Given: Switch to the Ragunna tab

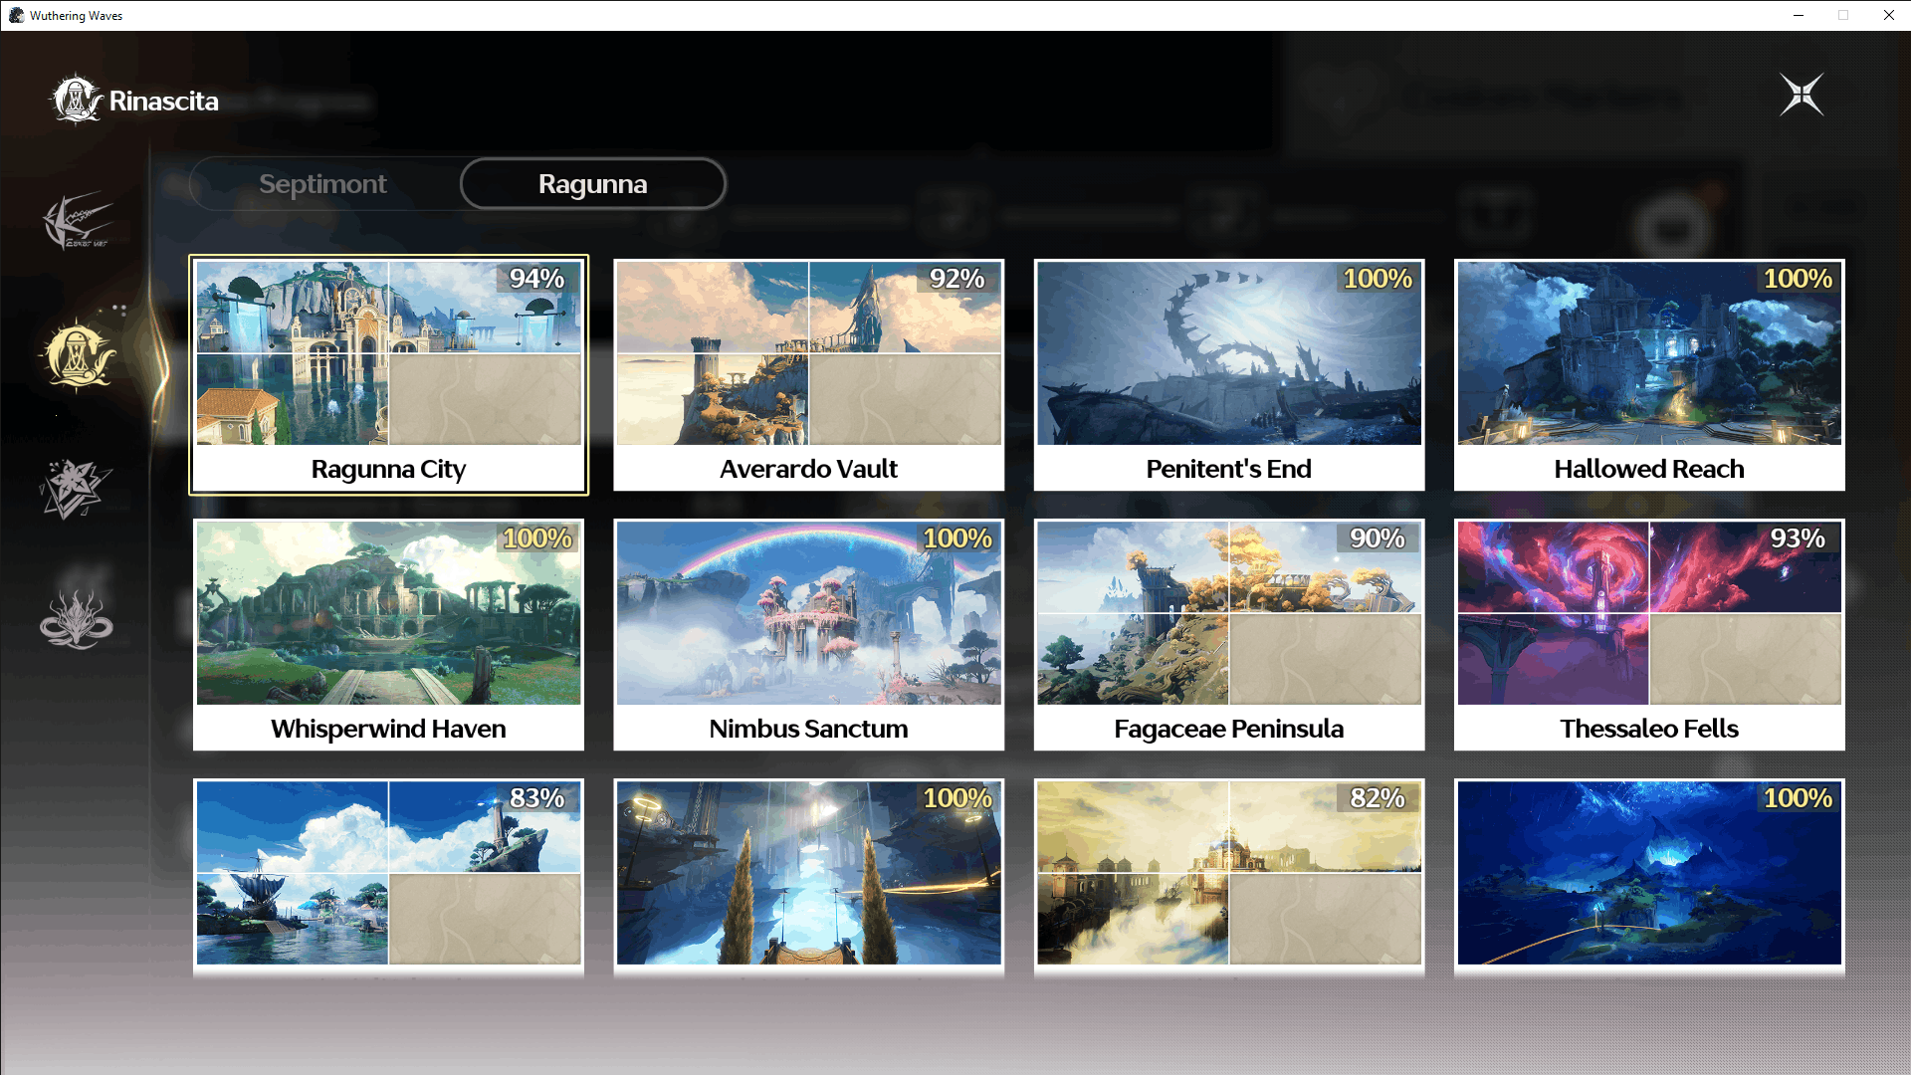Looking at the screenshot, I should pos(593,184).
